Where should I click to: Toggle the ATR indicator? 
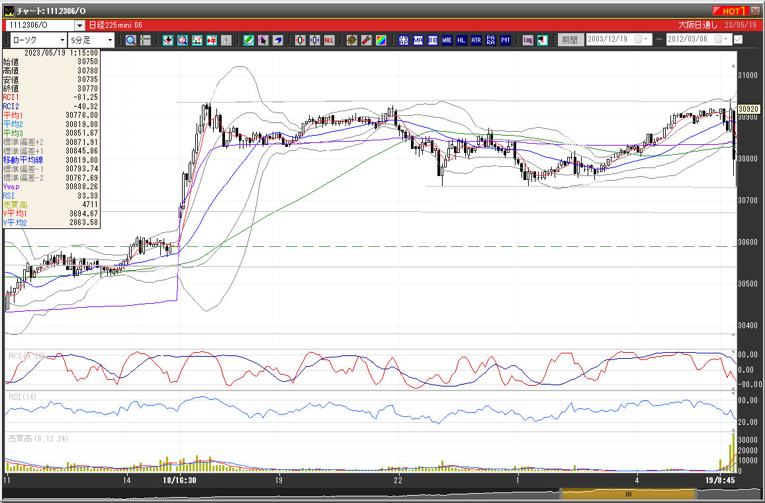click(476, 40)
